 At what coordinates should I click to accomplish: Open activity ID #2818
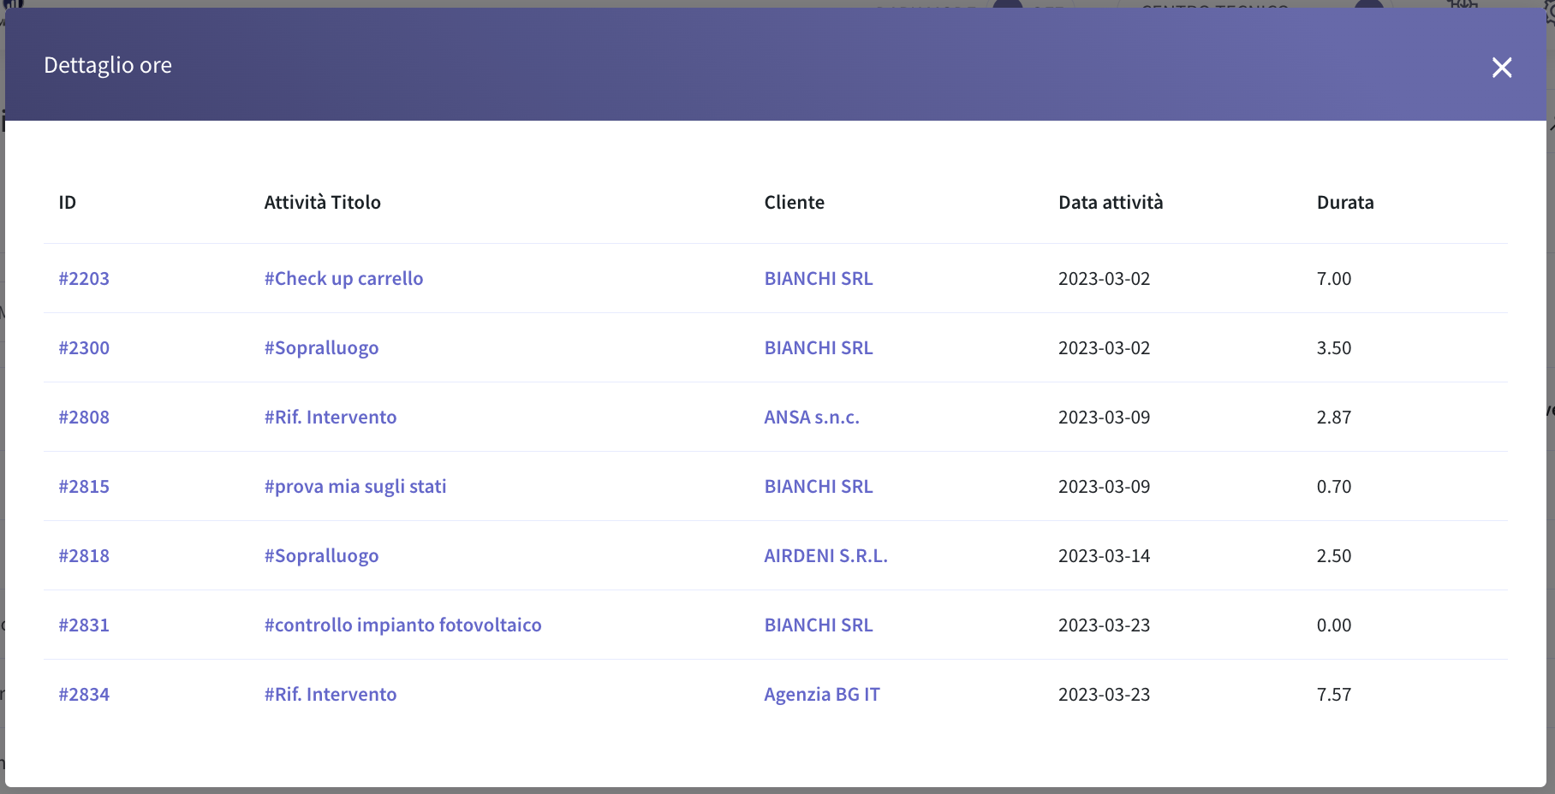(84, 556)
